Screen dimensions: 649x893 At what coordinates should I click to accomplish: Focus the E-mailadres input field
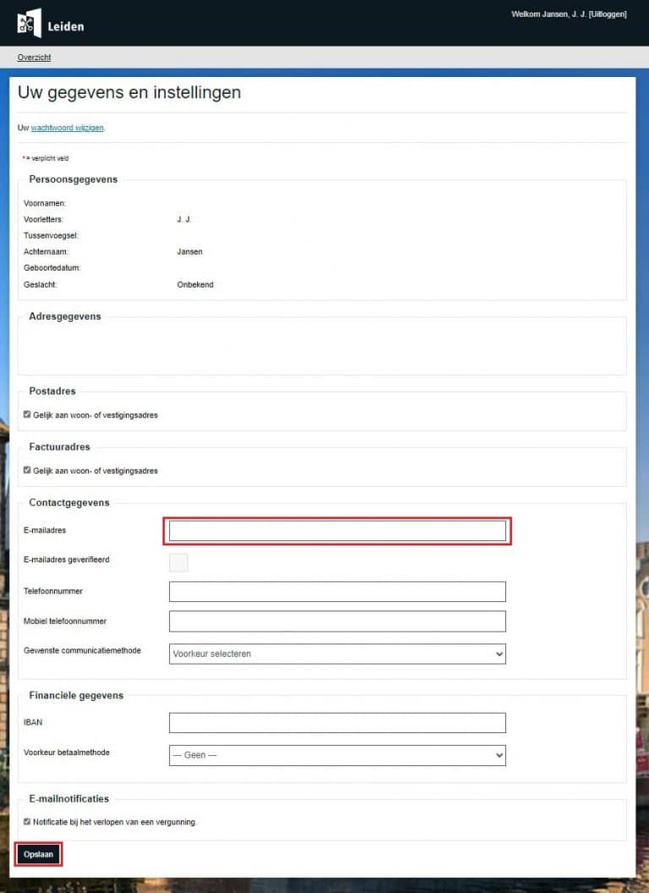[x=337, y=531]
